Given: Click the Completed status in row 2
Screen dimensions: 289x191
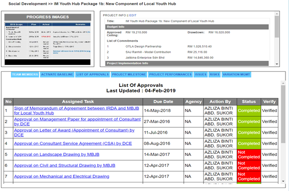Looking at the screenshot, I should (x=249, y=122).
